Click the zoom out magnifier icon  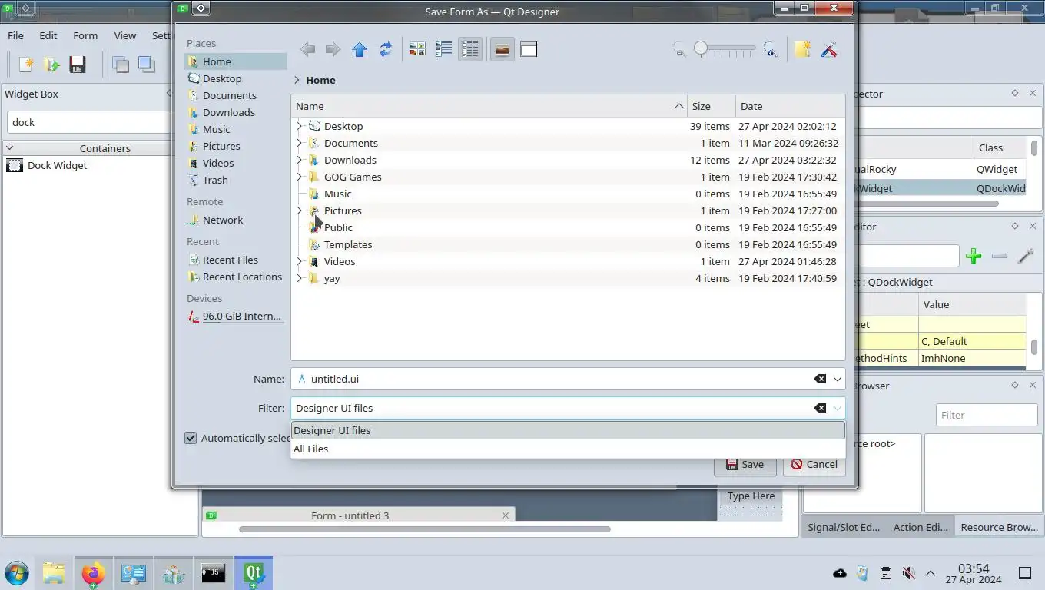point(679,49)
